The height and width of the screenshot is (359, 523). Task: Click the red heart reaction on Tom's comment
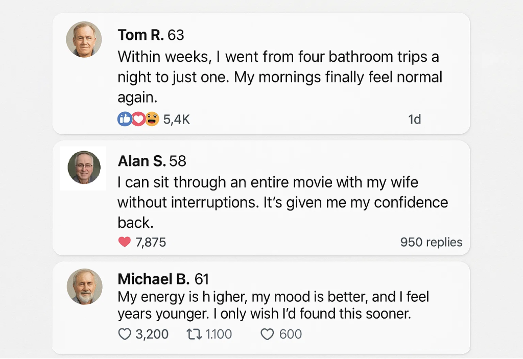click(x=138, y=119)
